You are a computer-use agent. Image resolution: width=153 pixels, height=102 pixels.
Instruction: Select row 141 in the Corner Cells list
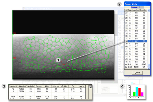[x=136, y=49]
